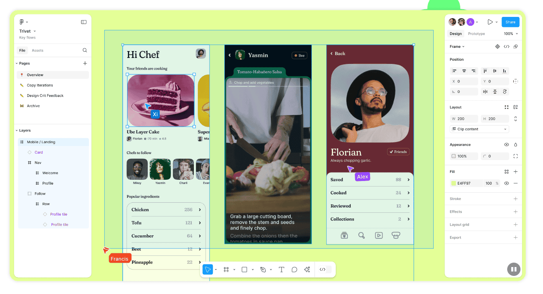The width and height of the screenshot is (543, 294).
Task: Switch to the File tab
Action: [22, 50]
